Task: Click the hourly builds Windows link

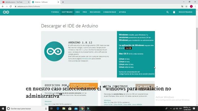Action: pyautogui.click(x=48, y=101)
